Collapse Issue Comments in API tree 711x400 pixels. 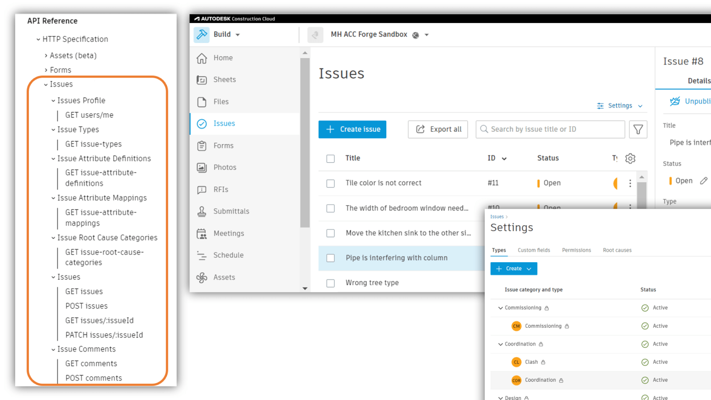54,349
